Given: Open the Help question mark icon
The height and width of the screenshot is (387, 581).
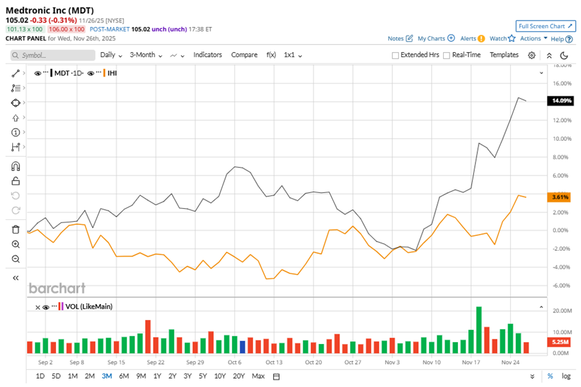Looking at the screenshot, I should (569, 39).
